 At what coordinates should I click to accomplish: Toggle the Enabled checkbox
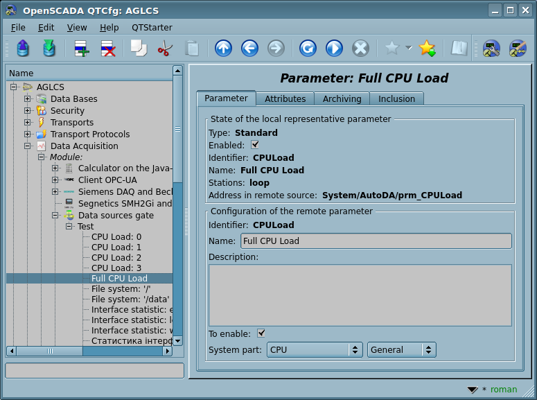pos(255,145)
